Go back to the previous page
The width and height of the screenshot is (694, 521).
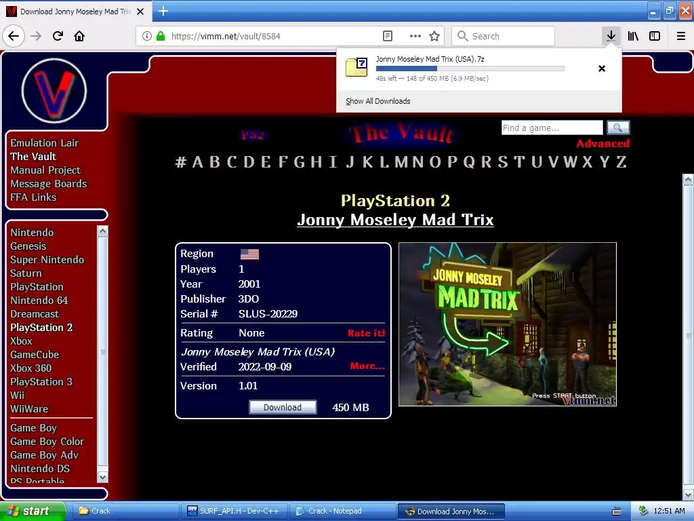[x=14, y=37]
